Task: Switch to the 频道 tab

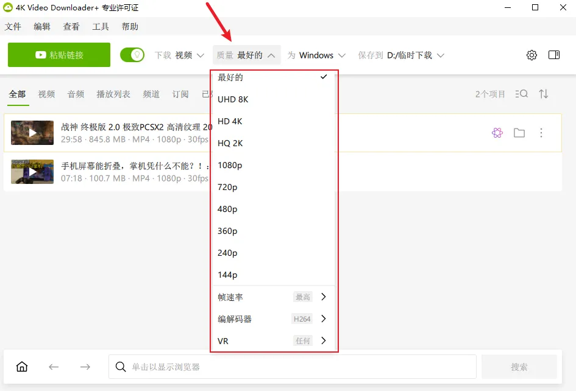Action: coord(151,94)
